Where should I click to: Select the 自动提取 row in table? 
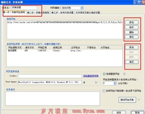[65, 51]
